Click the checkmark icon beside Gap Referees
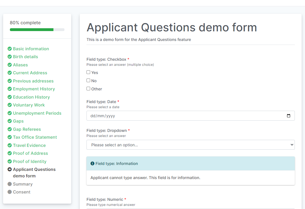This screenshot has height=209, width=305. (x=10, y=129)
